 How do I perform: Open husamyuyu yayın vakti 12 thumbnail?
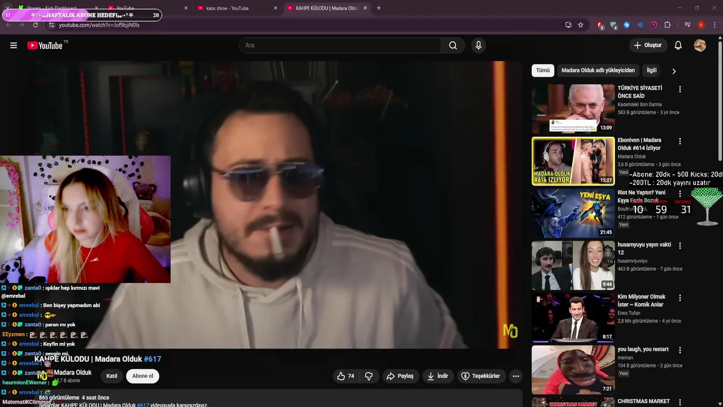[573, 265]
